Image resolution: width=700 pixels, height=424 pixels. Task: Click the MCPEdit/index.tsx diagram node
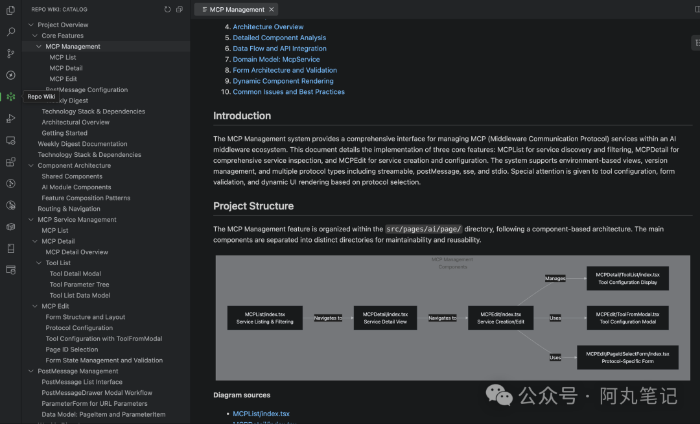[500, 318]
